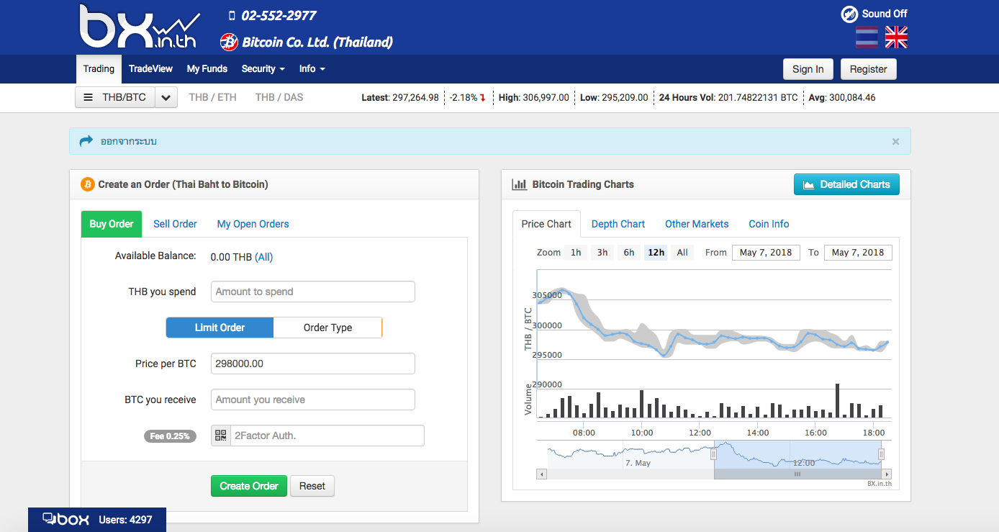Set chart zoom to 1h
999x532 pixels.
point(576,253)
